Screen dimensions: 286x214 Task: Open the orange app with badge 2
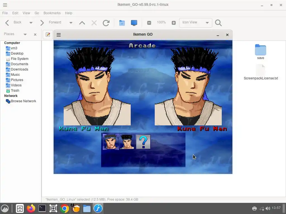tap(76, 208)
